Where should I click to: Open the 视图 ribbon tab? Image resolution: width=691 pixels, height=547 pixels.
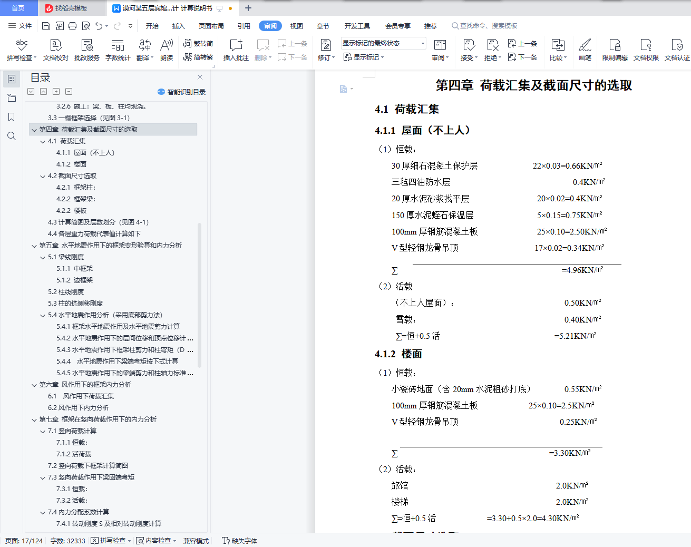tap(297, 26)
